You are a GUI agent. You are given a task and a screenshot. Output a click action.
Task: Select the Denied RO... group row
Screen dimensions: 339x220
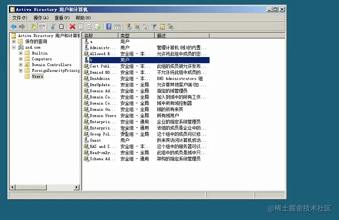[147, 72]
